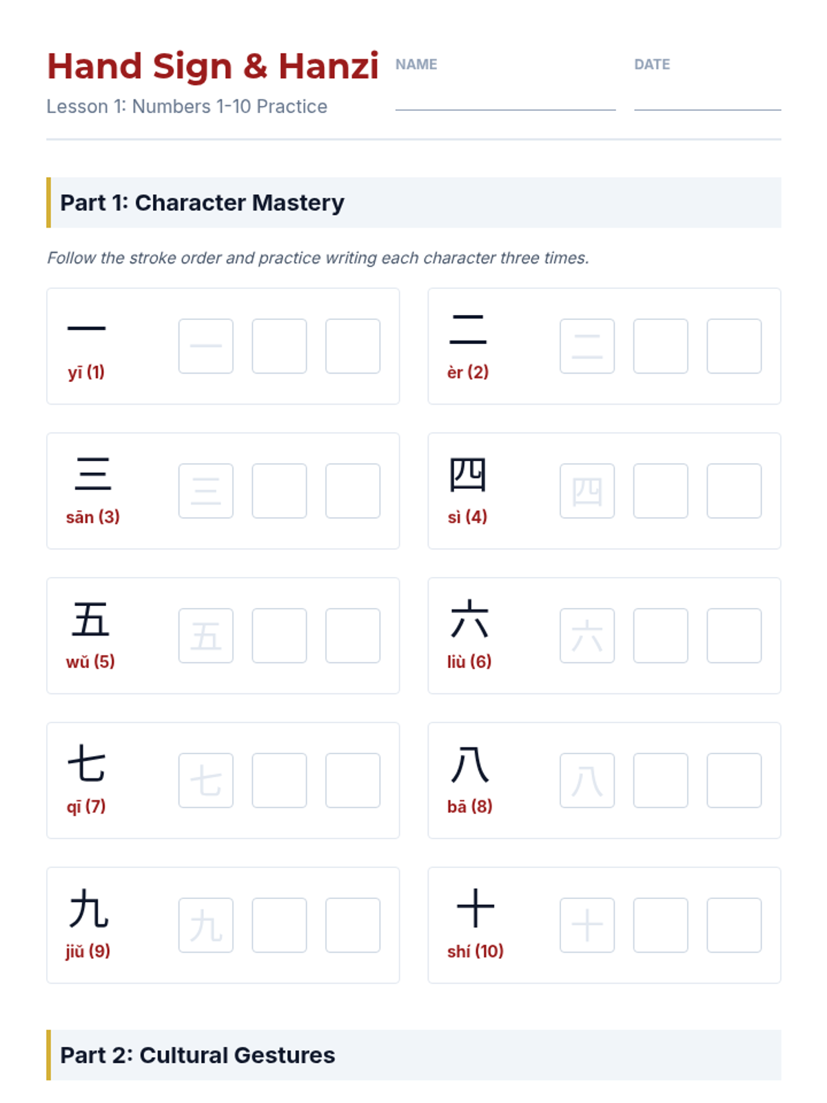Click the bā (8) pinyin label

point(469,807)
